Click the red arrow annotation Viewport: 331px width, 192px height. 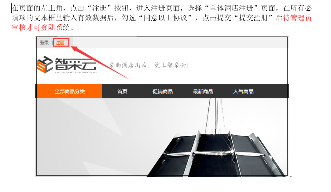pos(100,63)
